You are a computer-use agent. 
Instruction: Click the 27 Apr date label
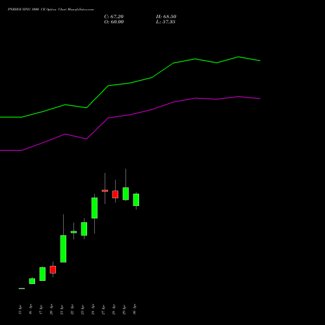coord(103,309)
